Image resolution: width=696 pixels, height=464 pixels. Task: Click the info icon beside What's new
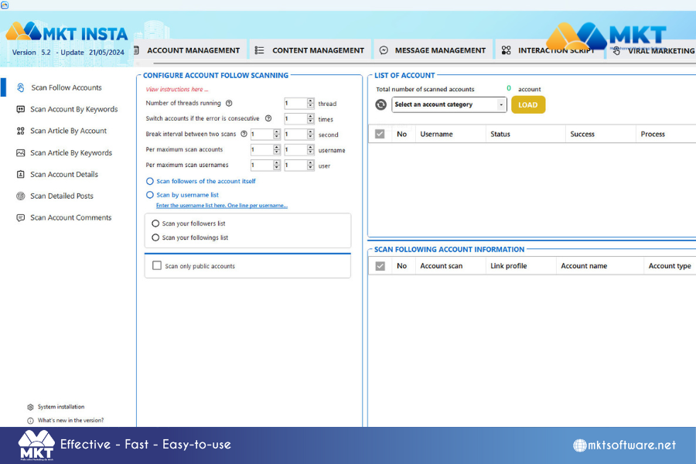point(30,421)
